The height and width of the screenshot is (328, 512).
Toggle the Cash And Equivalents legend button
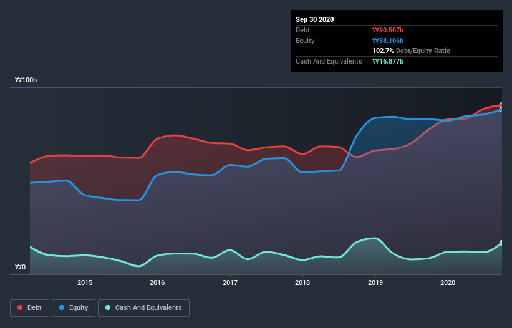tap(143, 308)
